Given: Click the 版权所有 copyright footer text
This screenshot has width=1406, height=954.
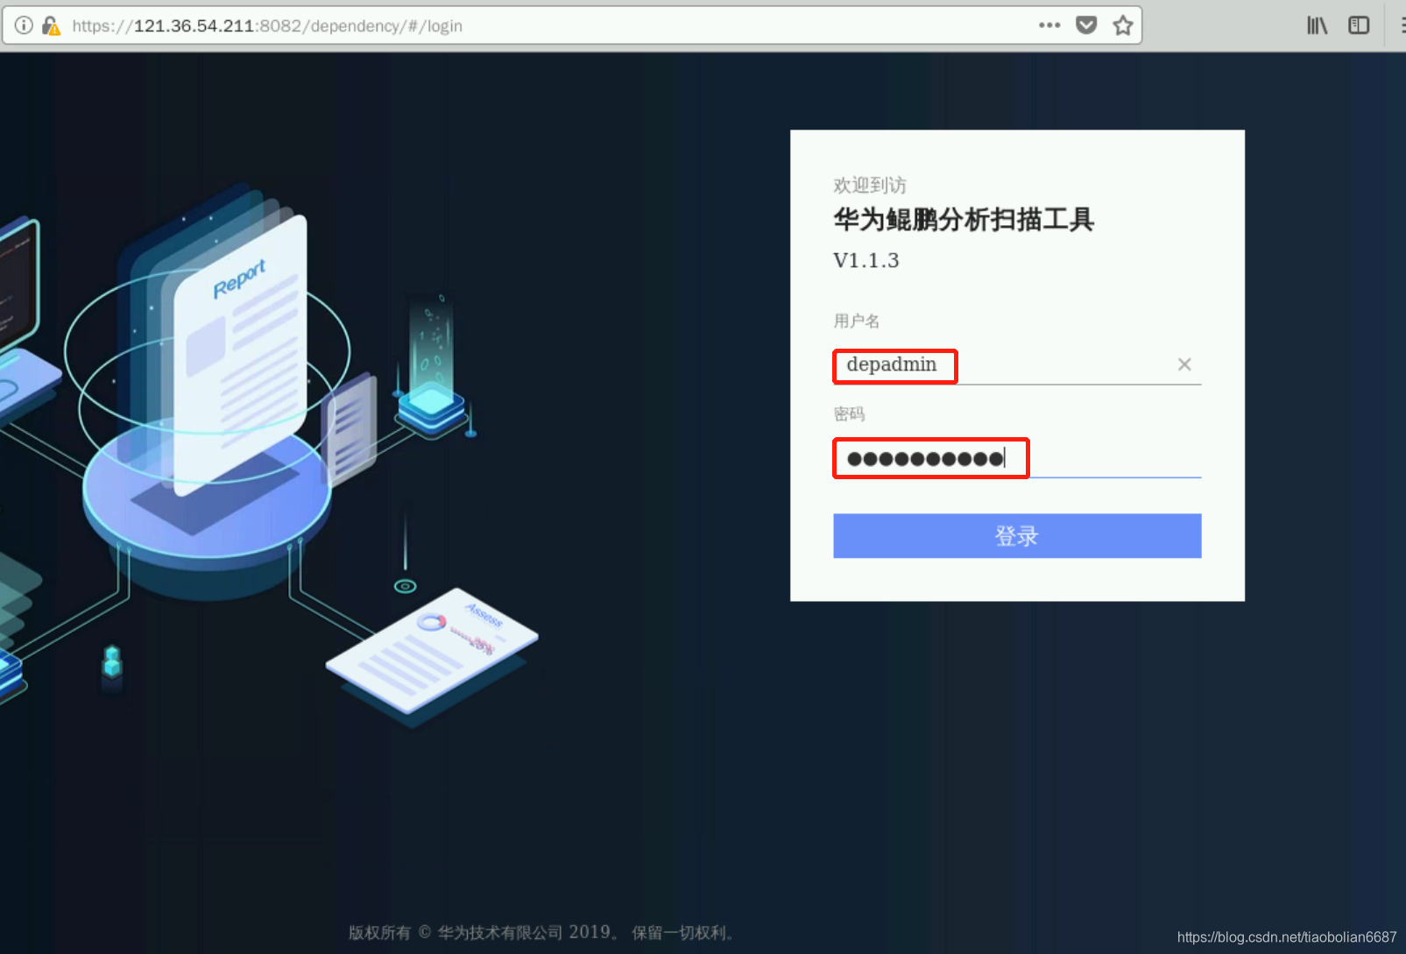Looking at the screenshot, I should [540, 932].
